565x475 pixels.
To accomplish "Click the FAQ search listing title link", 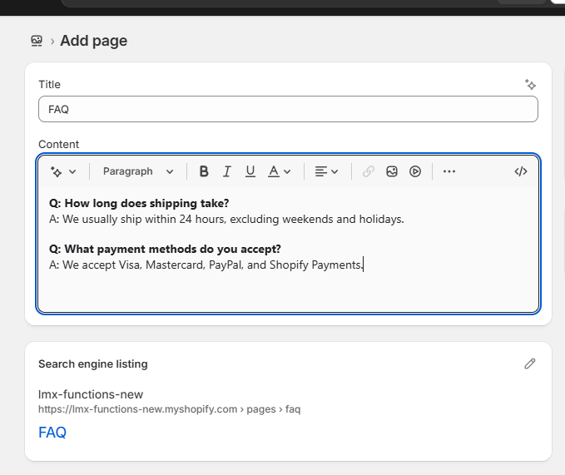I will click(x=52, y=433).
